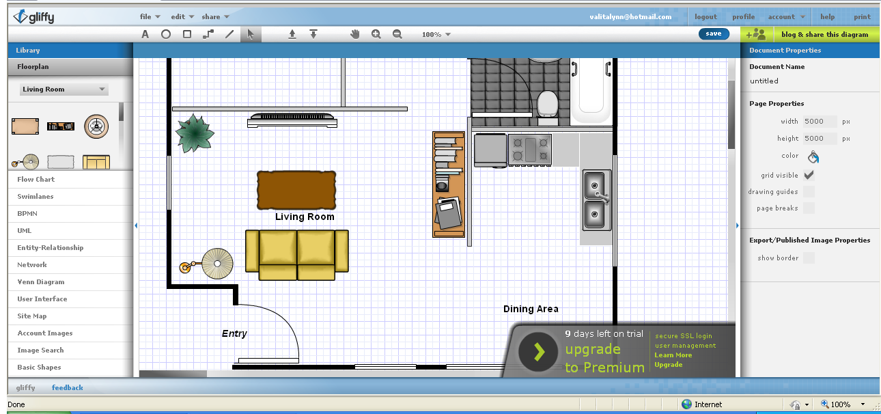
Task: Pick the round ceiling fan shape
Action: pyautogui.click(x=96, y=126)
